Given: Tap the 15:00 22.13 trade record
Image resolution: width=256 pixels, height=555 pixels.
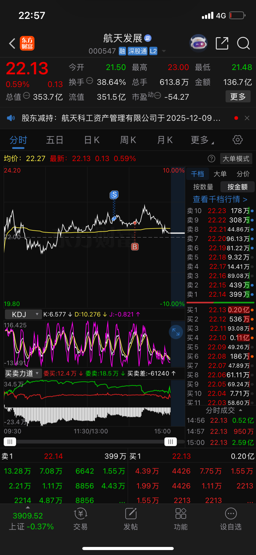Looking at the screenshot, I should (x=220, y=443).
